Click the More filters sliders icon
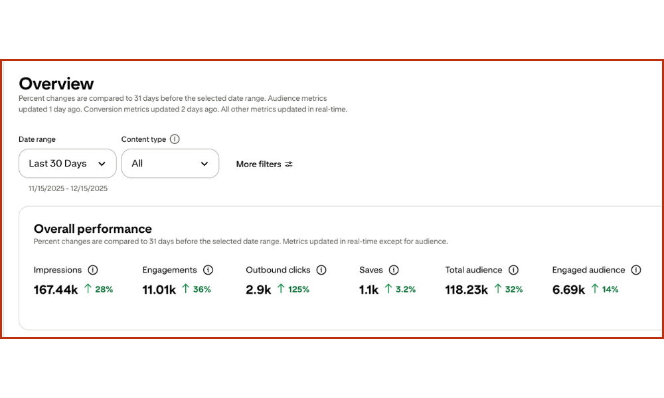Viewport: 664px width, 398px height. click(288, 164)
